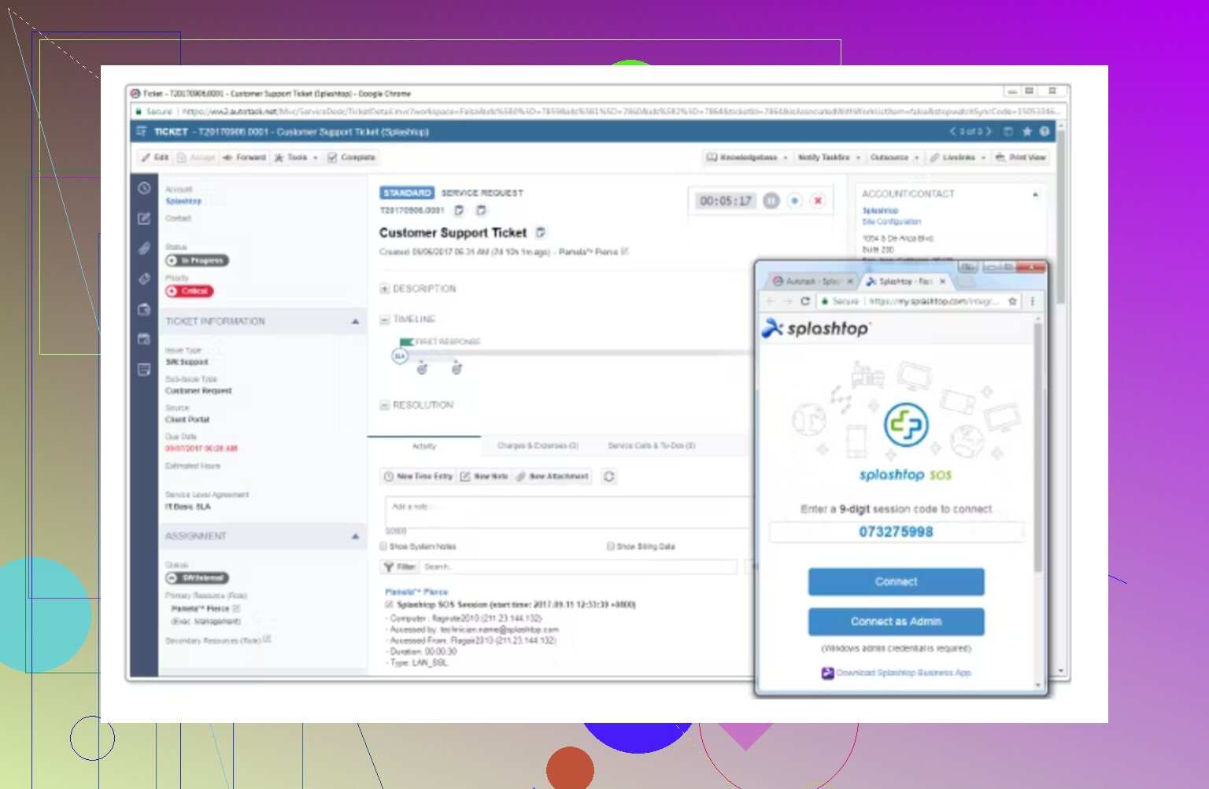Open the calendar icon in the left sidebar
This screenshot has width=1209, height=789.
[144, 339]
